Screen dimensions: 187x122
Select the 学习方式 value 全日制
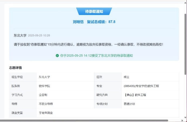(x=43, y=95)
